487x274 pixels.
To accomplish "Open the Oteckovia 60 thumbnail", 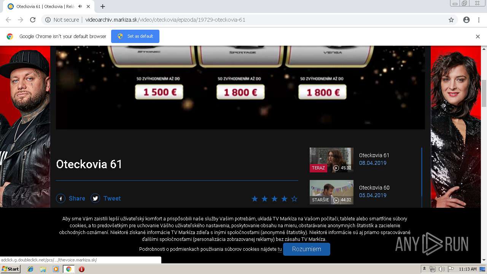I will [331, 192].
